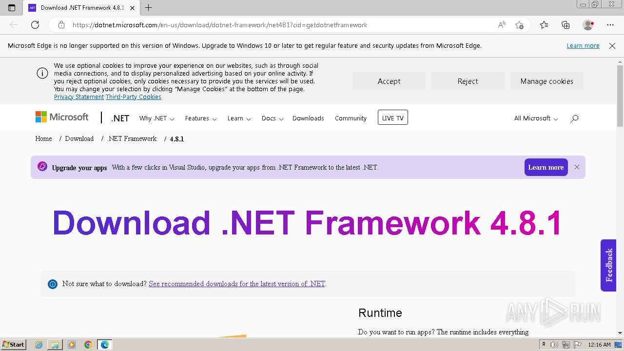Launch Internet Explorer from taskbar

point(39,345)
